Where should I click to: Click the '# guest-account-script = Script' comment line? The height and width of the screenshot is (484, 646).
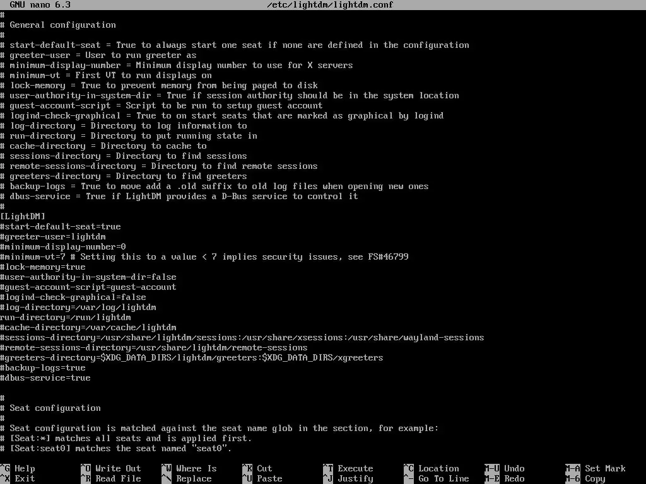161,106
